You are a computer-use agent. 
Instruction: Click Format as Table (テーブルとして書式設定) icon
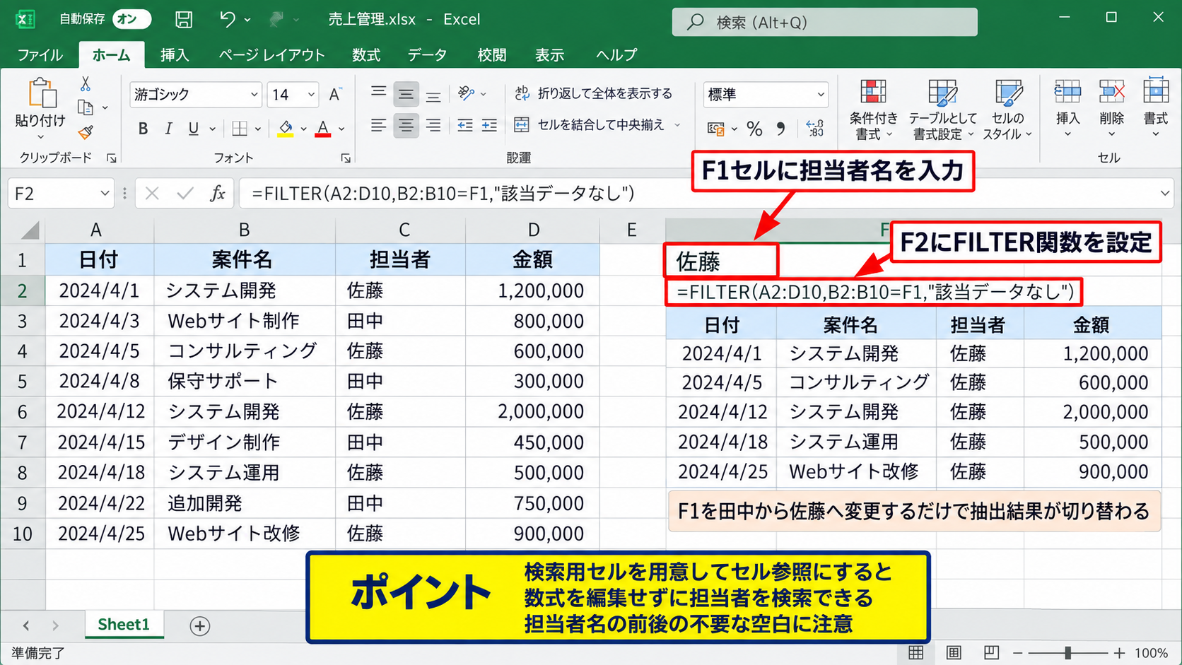(x=942, y=92)
